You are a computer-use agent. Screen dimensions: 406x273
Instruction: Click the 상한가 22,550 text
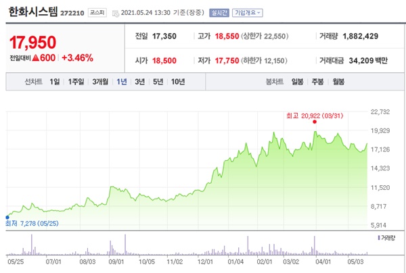265,36
